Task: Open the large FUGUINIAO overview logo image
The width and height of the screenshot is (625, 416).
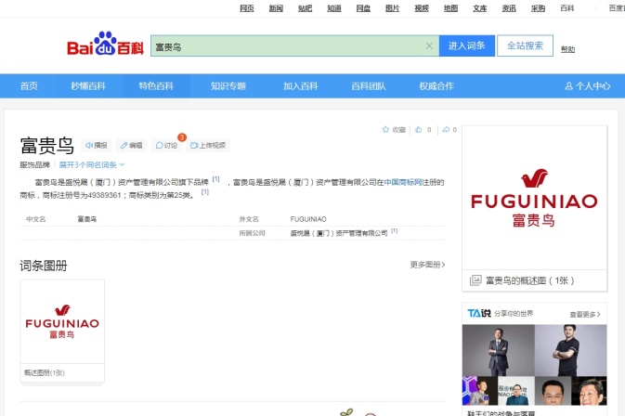Action: [x=534, y=198]
